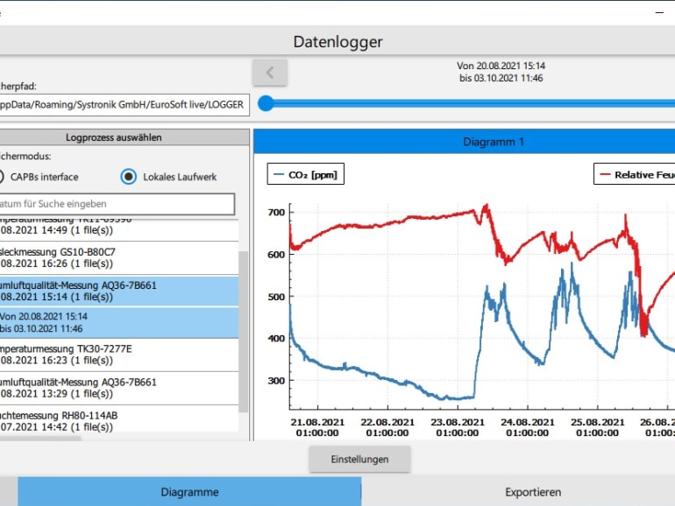675x506 pixels.
Task: Select the CAPBs interface radio button
Action: click(3, 176)
